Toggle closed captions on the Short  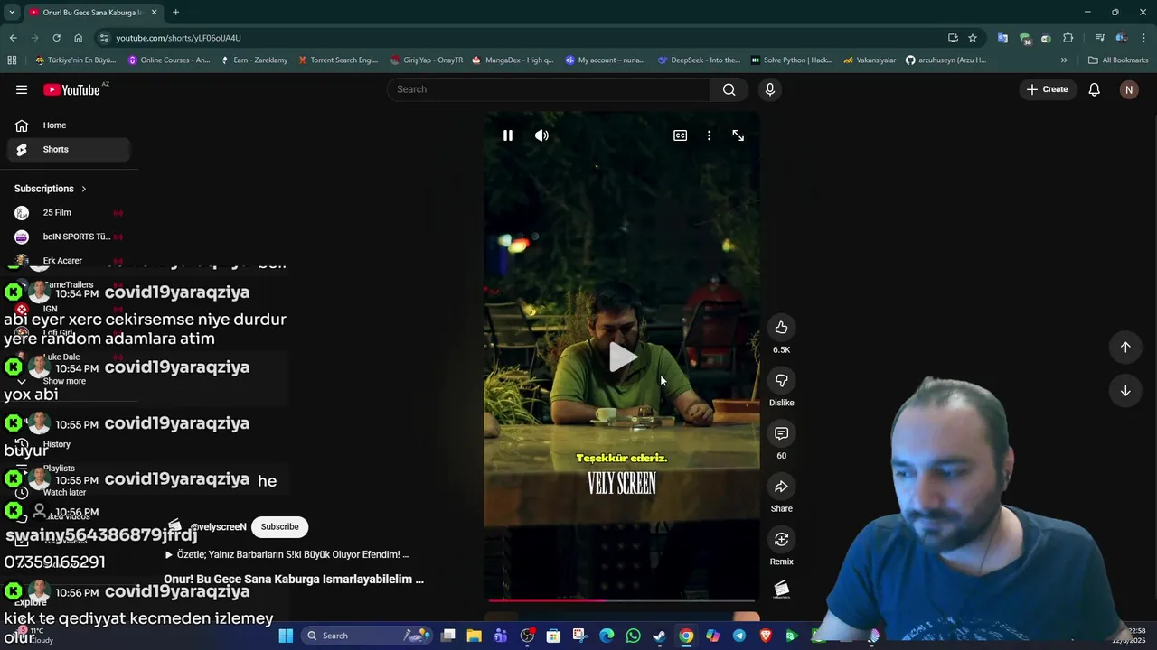point(680,135)
